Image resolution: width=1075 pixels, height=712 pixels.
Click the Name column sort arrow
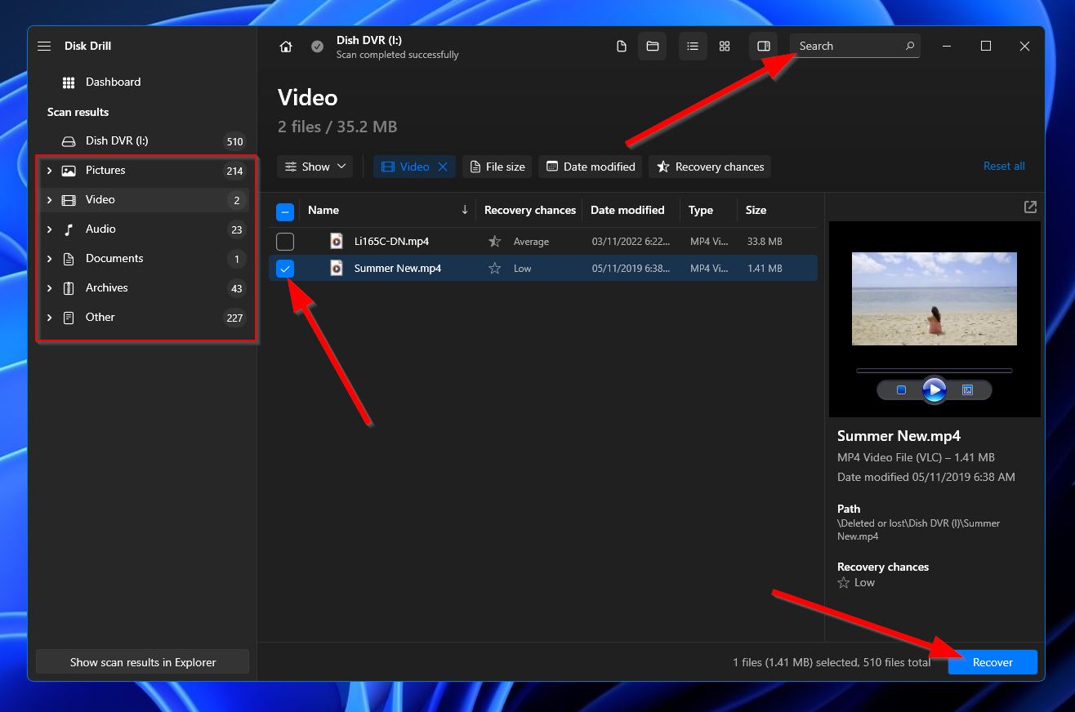[465, 210]
